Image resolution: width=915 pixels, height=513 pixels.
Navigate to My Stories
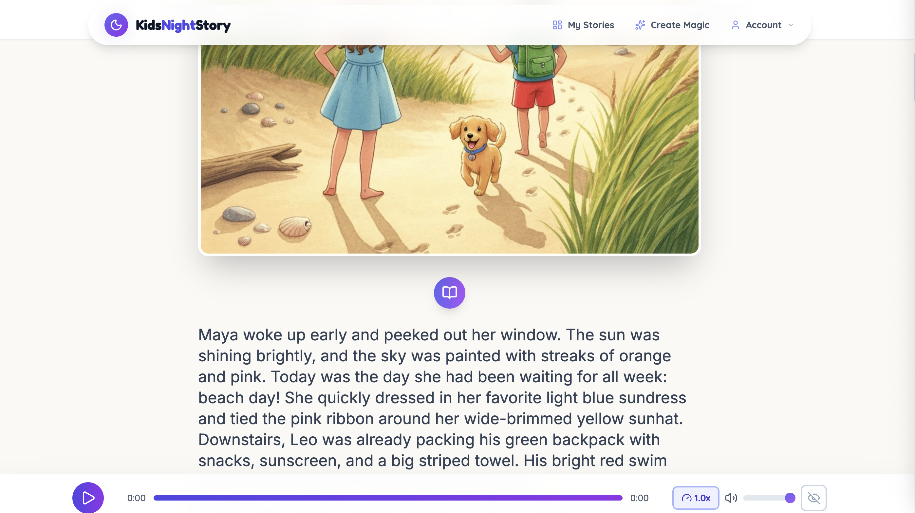591,25
